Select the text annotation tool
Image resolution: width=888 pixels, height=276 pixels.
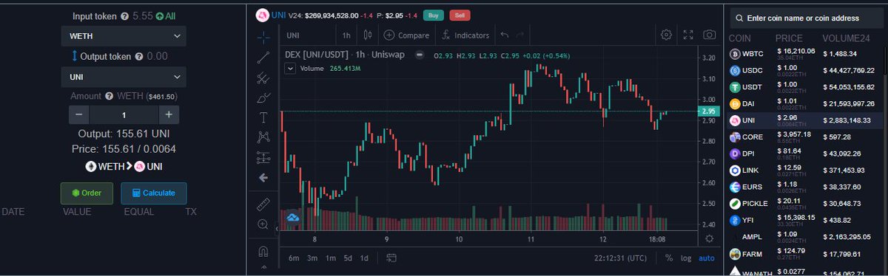[263, 117]
